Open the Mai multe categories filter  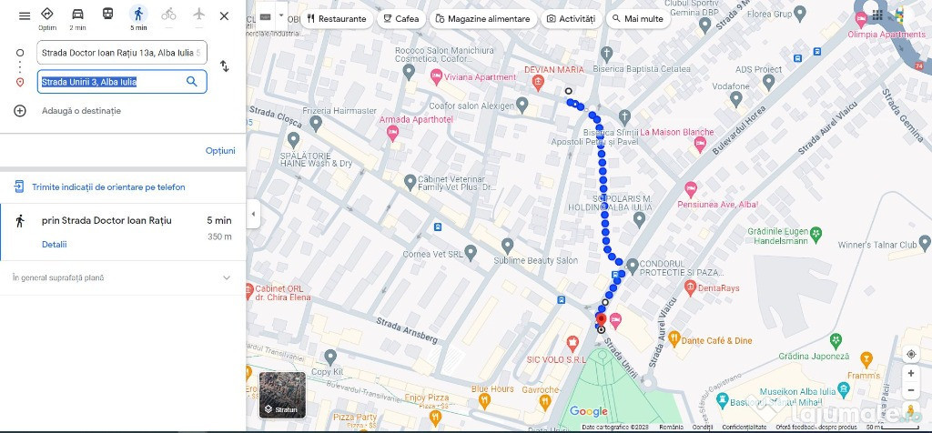click(638, 19)
